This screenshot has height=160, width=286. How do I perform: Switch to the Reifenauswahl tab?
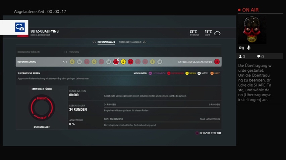[x=106, y=42]
